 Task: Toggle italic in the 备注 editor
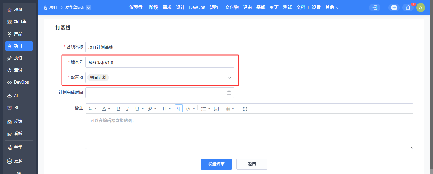tap(128, 109)
